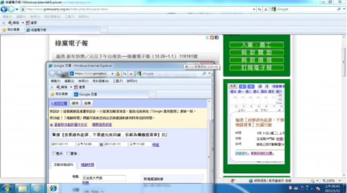Click the location (地點) input field

tap(104, 178)
